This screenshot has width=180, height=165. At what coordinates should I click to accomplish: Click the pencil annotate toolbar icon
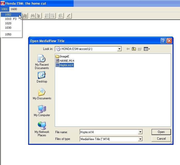pyautogui.click(x=69, y=16)
